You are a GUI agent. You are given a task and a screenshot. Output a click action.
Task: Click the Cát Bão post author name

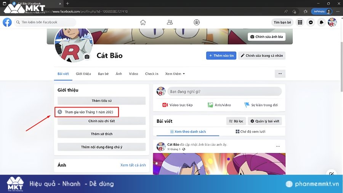point(173,145)
